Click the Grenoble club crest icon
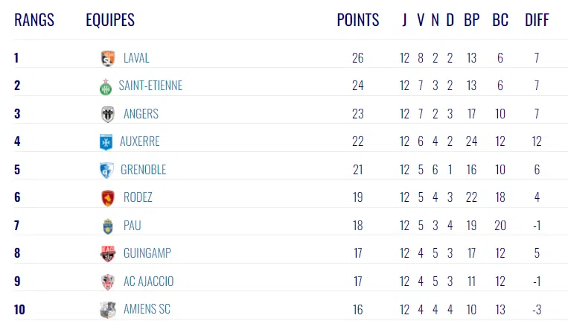This screenshot has width=568, height=321. coord(107,170)
